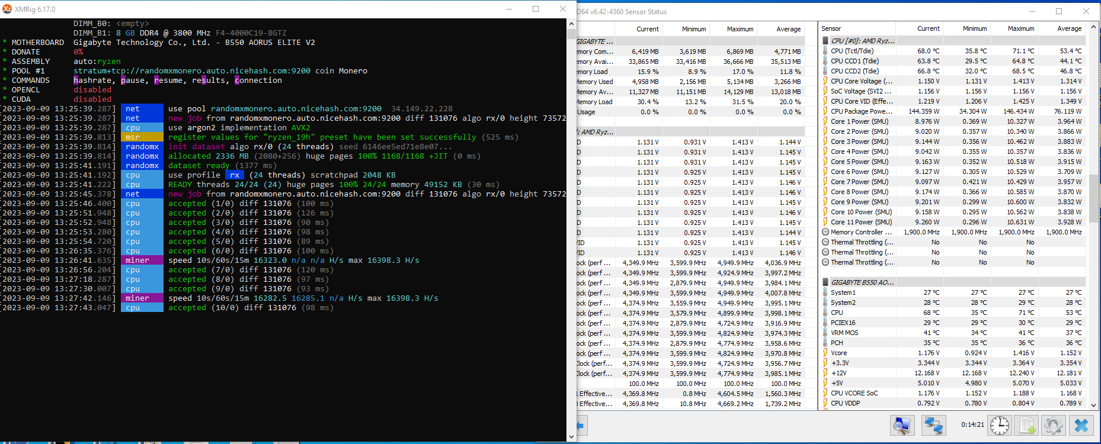Image resolution: width=1101 pixels, height=444 pixels.
Task: Click the lightning icon beside CPU Package Power
Action: [x=825, y=111]
